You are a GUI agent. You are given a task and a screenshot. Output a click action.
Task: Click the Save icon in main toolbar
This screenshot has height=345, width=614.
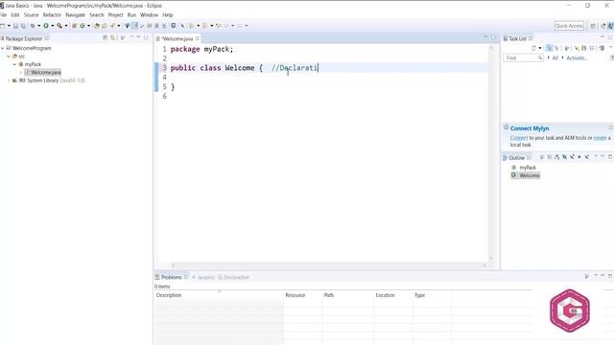[x=15, y=26]
